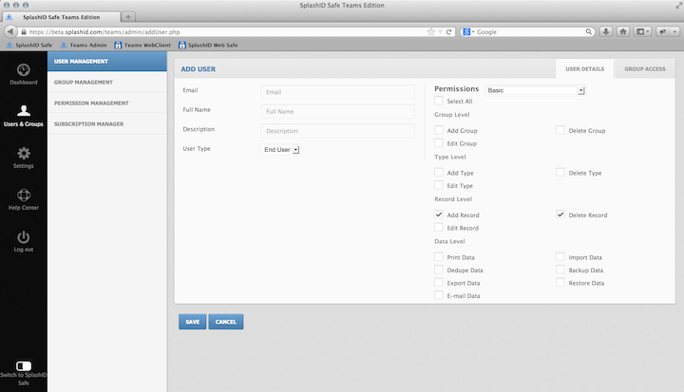Bookmark page with the star icon
The image size is (684, 392).
pos(431,32)
